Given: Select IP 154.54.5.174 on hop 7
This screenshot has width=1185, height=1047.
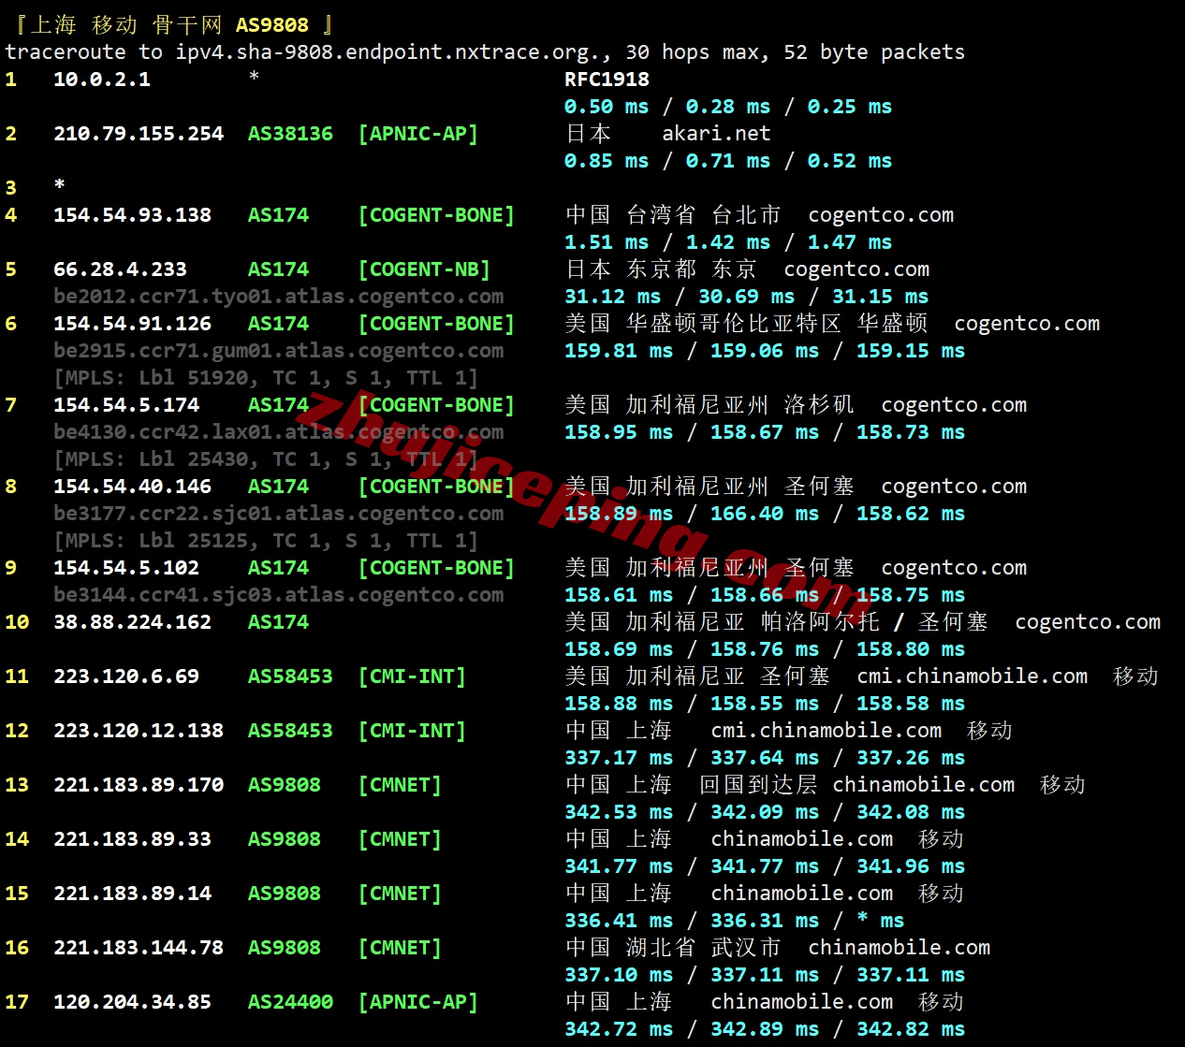Looking at the screenshot, I should tap(126, 405).
